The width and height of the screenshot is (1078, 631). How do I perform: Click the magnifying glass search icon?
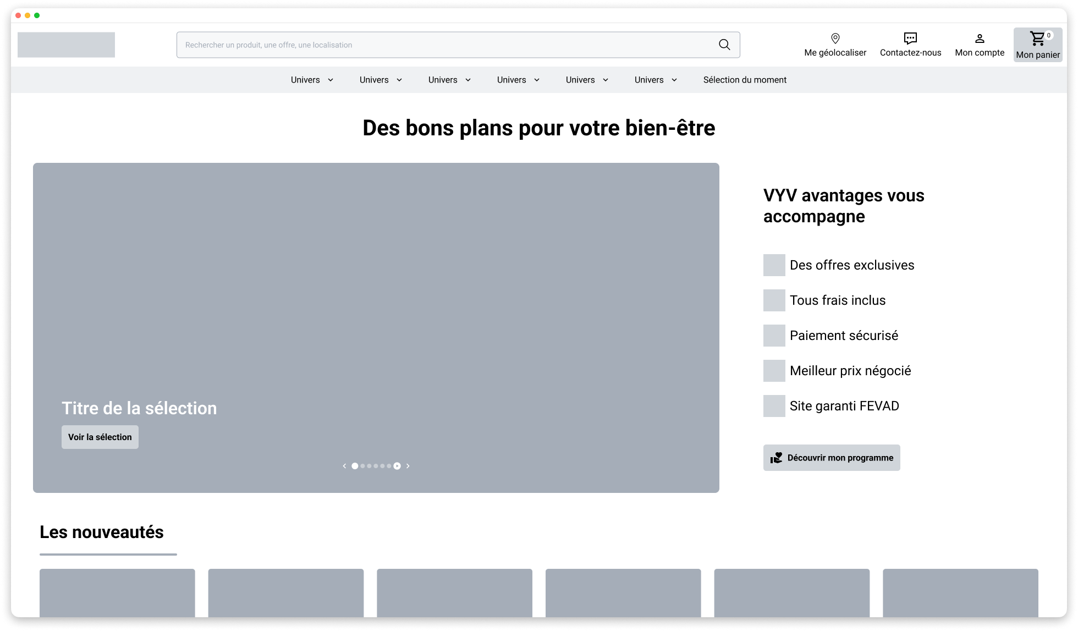pos(724,45)
